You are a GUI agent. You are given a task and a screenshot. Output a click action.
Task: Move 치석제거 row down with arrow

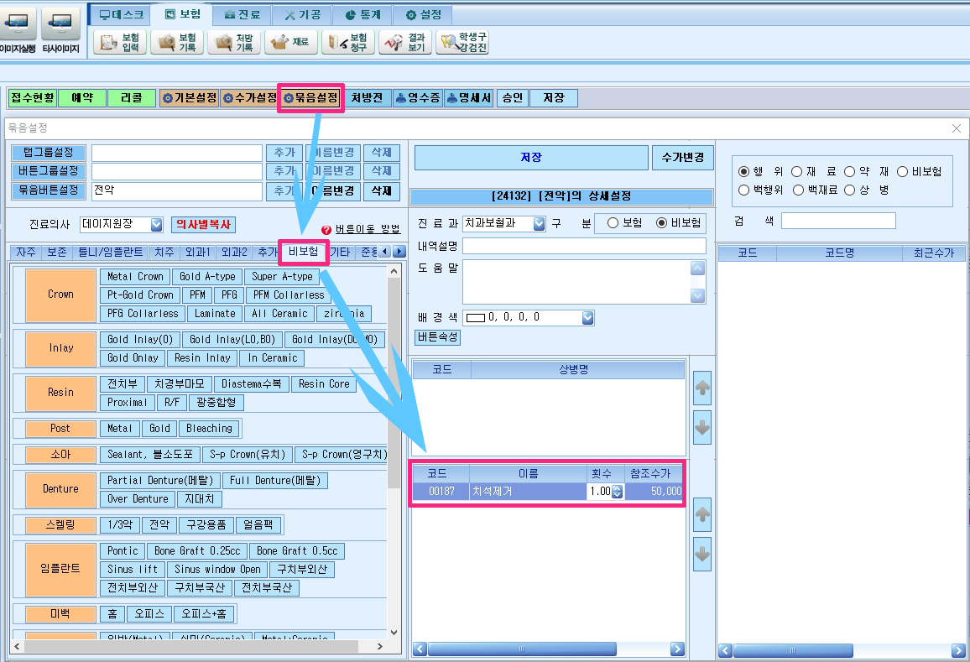pos(702,554)
